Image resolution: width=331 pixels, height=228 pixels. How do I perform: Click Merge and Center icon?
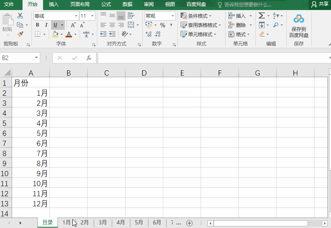pyautogui.click(x=131, y=25)
